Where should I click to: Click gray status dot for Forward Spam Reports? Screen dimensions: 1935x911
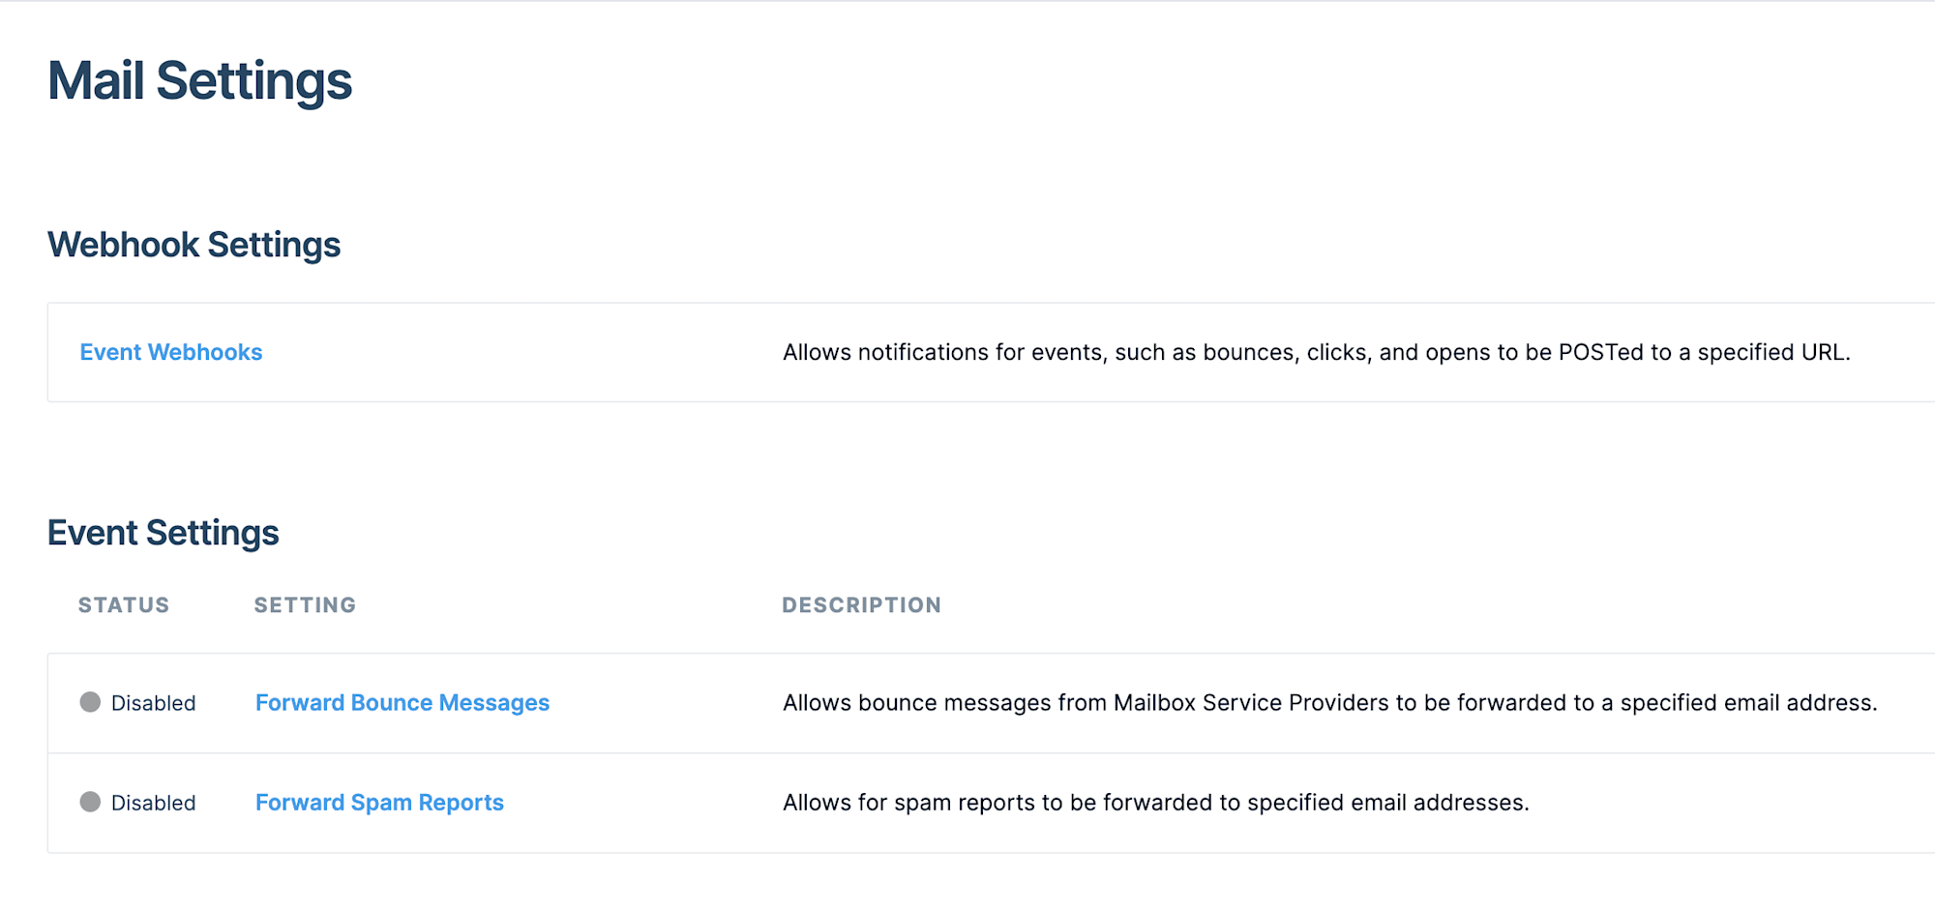tap(90, 802)
